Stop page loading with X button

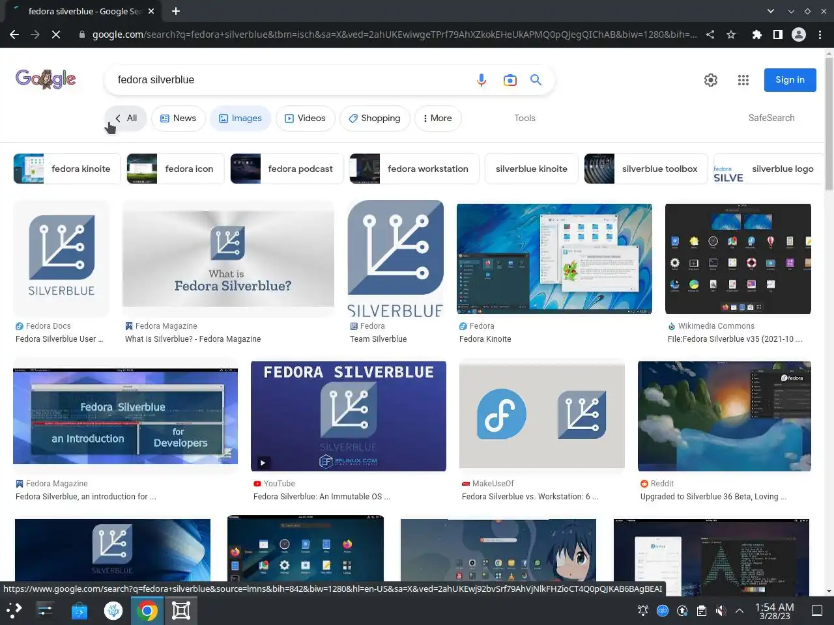[56, 35]
